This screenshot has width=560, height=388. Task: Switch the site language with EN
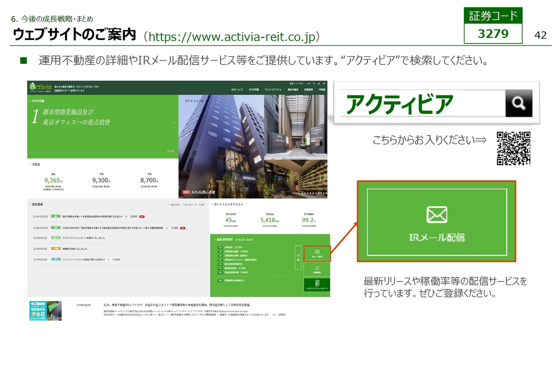[x=324, y=83]
